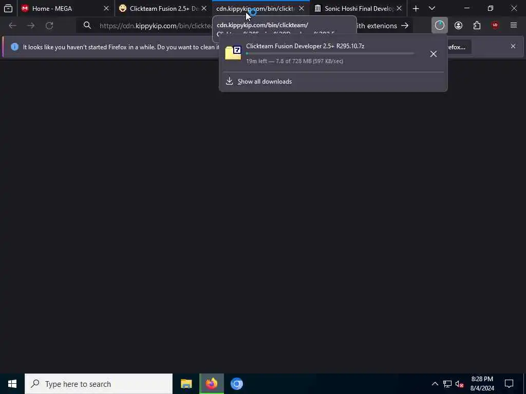Go back with the back arrow
The height and width of the screenshot is (394, 526).
12,26
